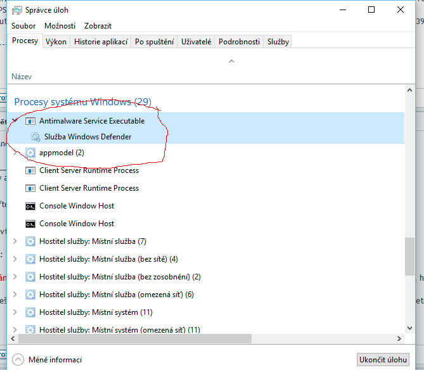Click the Služba Windows Defender gear icon
Image resolution: width=424 pixels, height=370 pixels.
point(35,137)
